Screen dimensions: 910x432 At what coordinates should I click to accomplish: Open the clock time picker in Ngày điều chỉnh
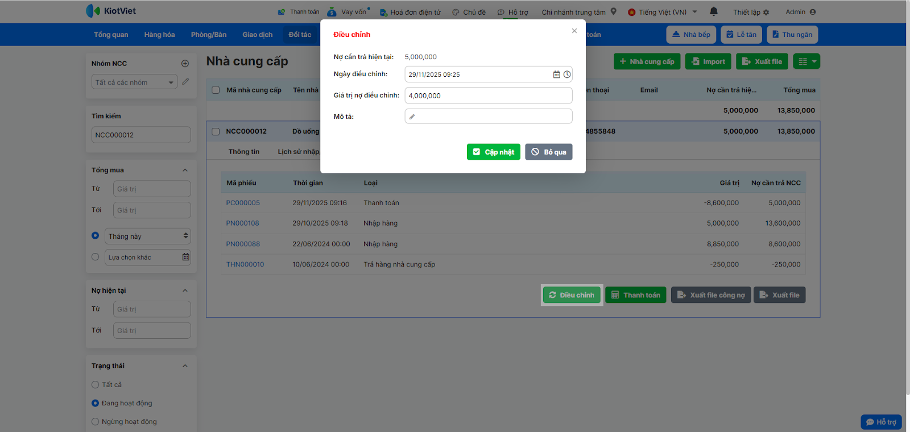click(567, 74)
